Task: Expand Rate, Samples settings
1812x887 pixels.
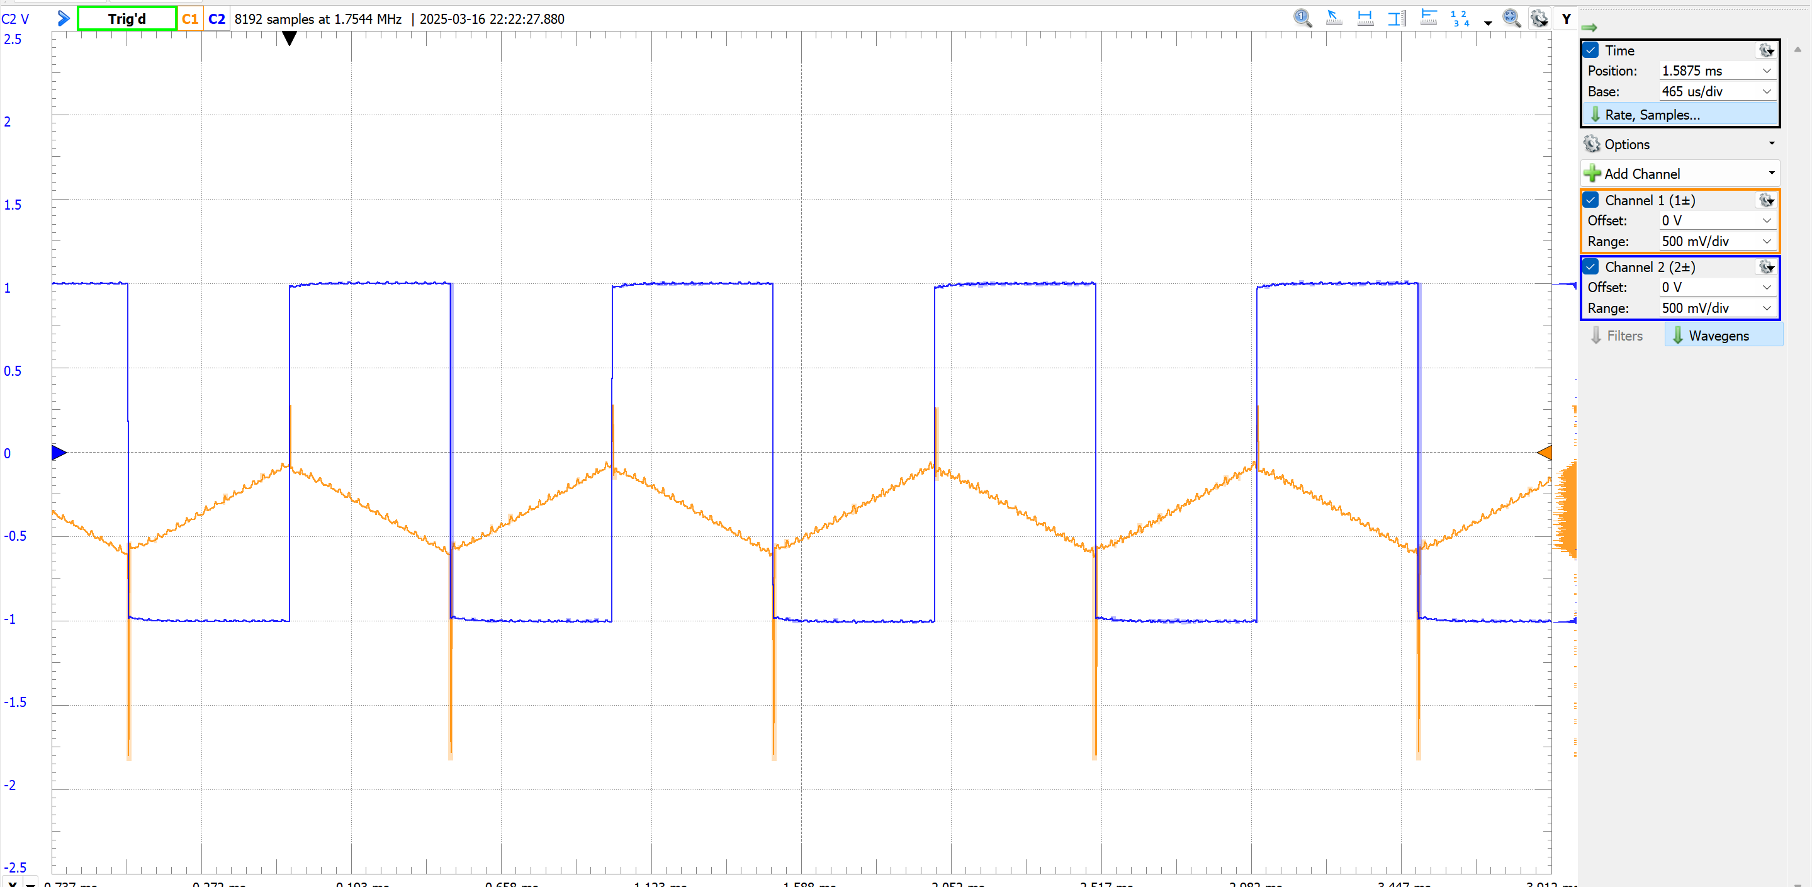Action: tap(1652, 115)
